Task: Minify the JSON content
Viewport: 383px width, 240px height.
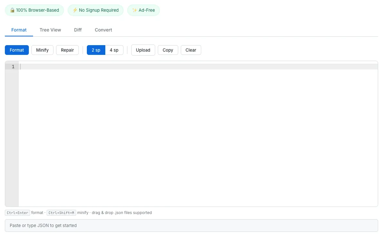Action: (42, 50)
